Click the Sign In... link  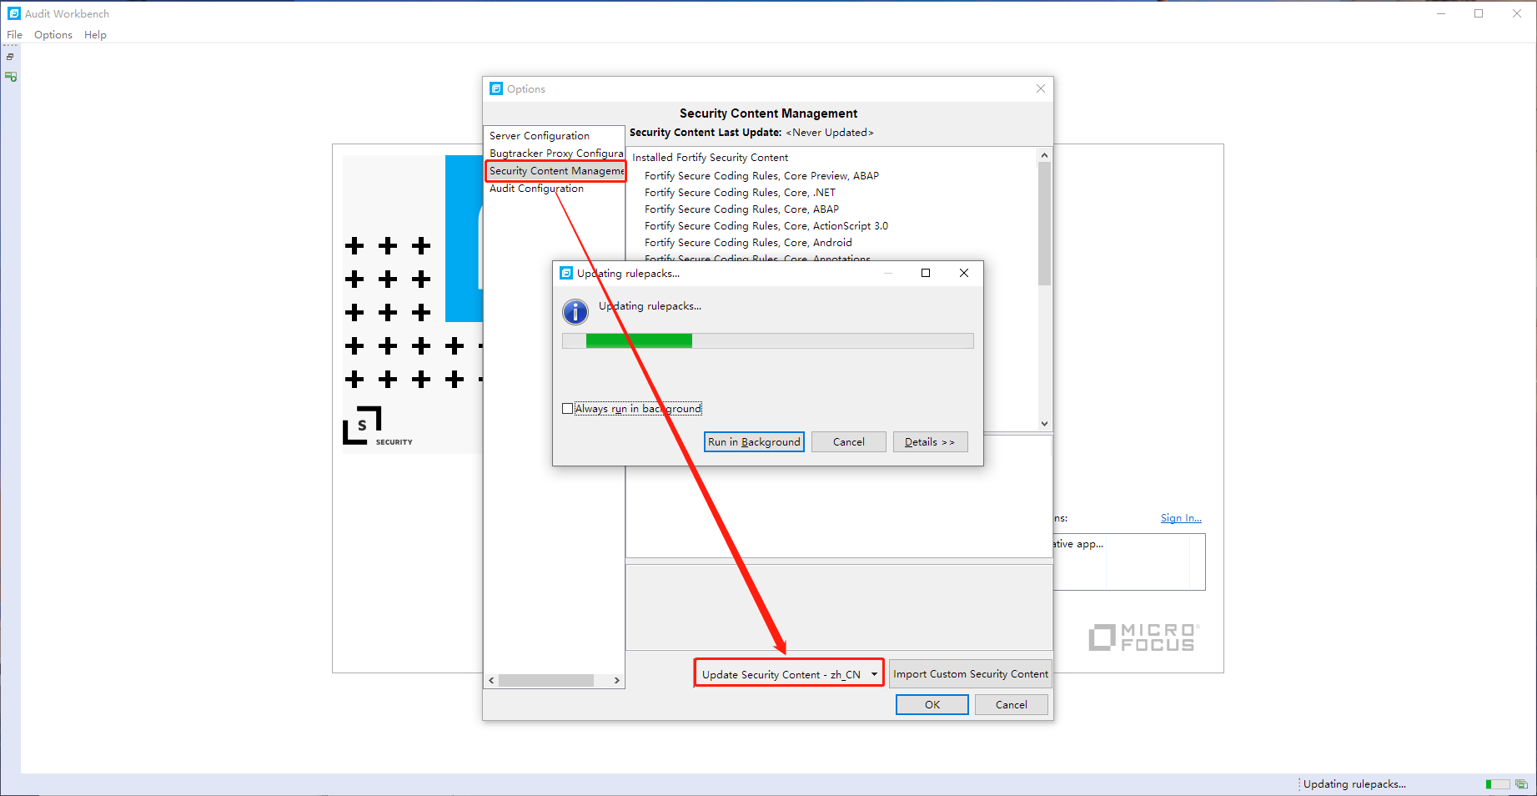click(x=1181, y=518)
